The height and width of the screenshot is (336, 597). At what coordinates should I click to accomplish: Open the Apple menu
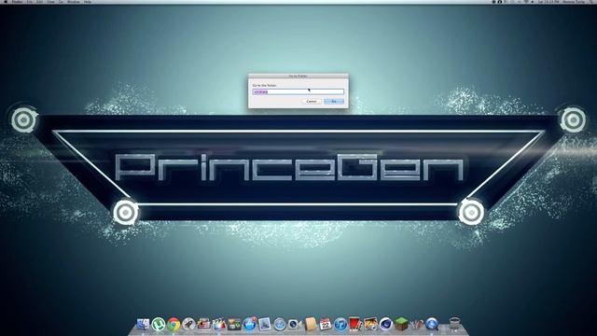tap(6, 2)
